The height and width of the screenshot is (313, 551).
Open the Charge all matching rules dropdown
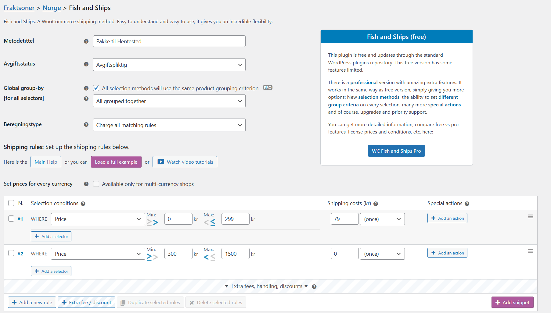click(x=169, y=125)
